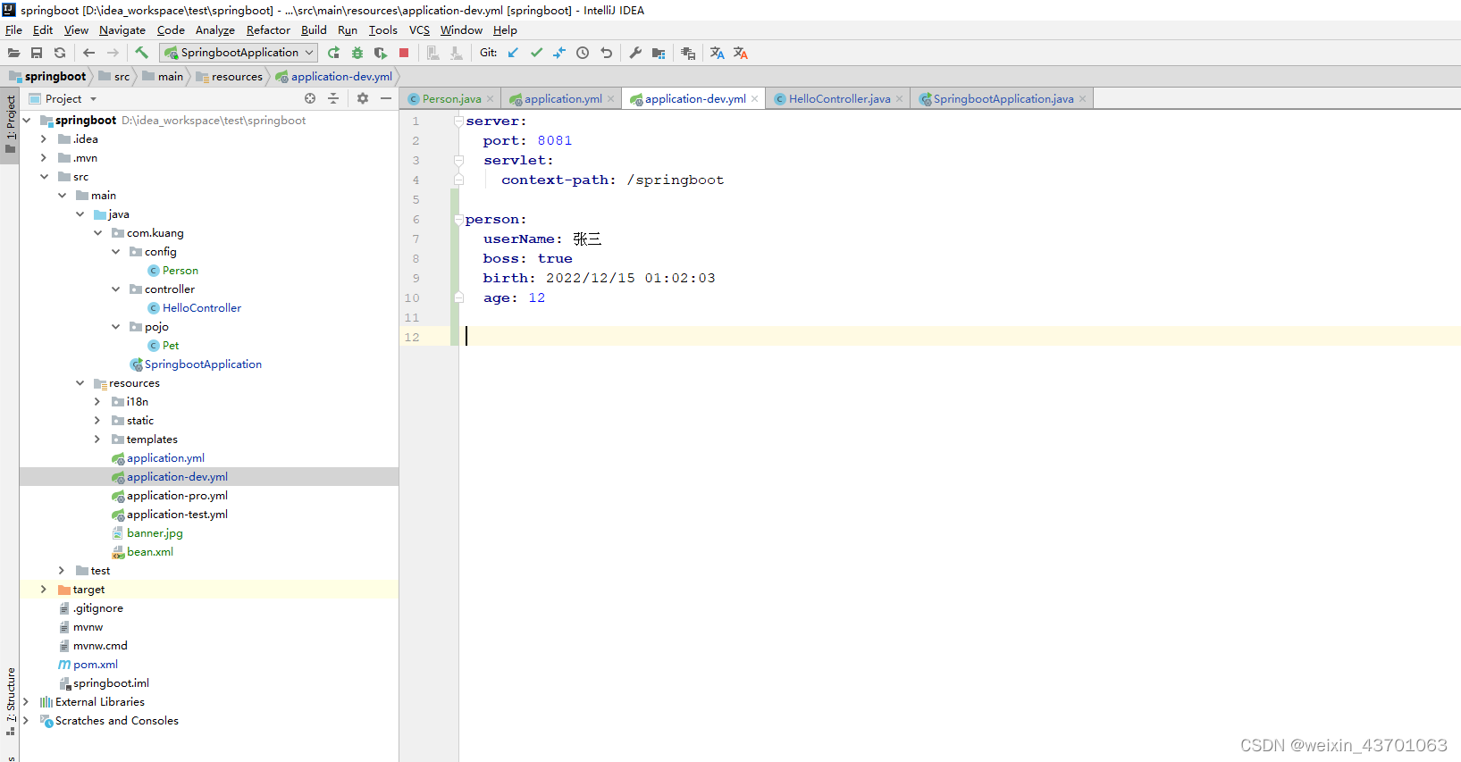Expand the i18n folder

pyautogui.click(x=97, y=401)
